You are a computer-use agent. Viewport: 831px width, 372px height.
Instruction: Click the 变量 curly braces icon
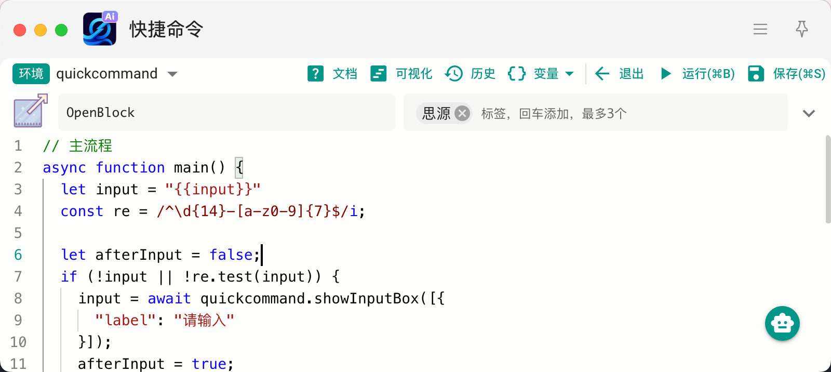point(517,74)
